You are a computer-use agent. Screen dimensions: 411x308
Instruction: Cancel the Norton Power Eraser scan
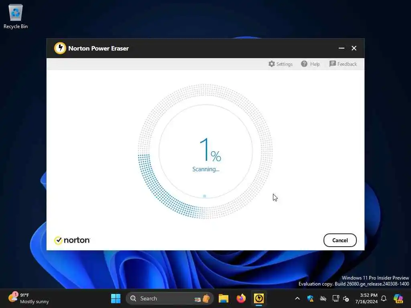340,240
